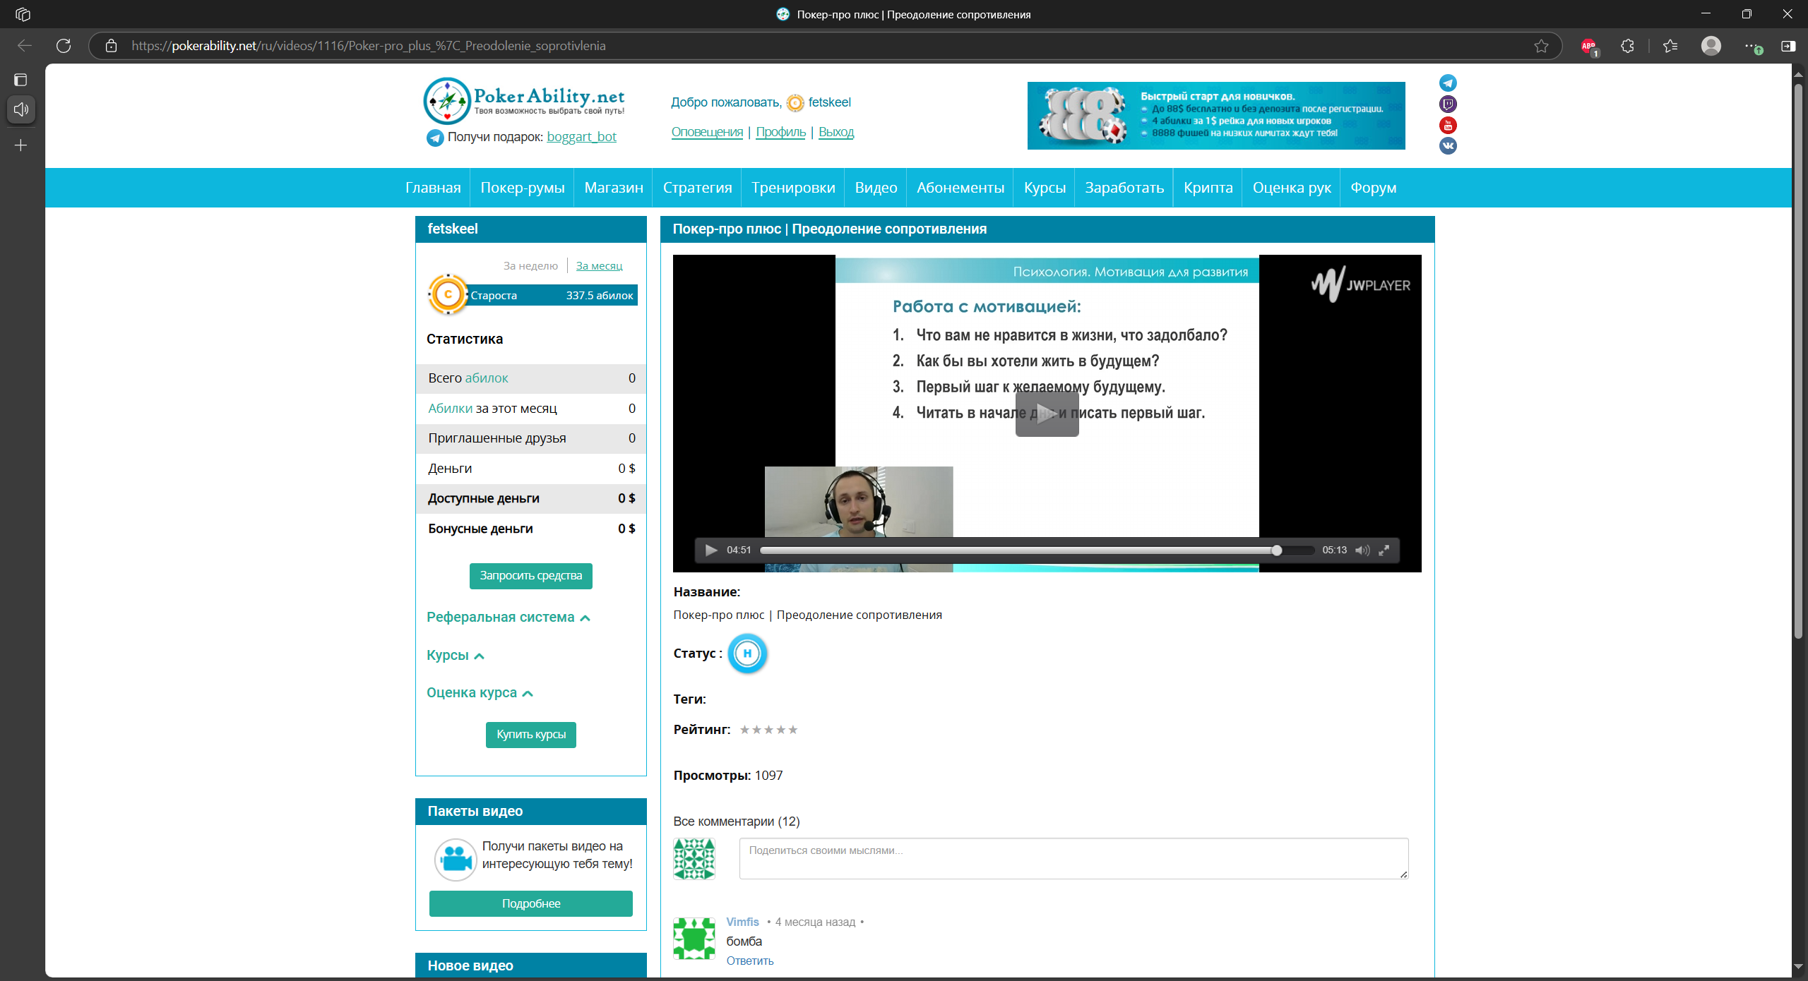Open browser extensions puzzle icon
This screenshot has height=981, width=1808.
(1628, 46)
